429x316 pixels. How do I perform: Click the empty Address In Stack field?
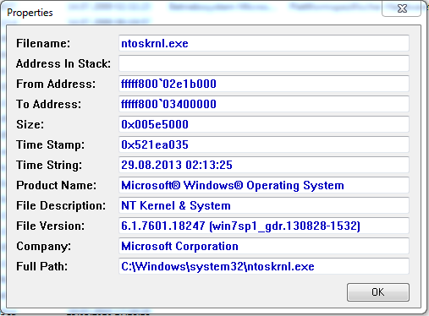pyautogui.click(x=264, y=63)
